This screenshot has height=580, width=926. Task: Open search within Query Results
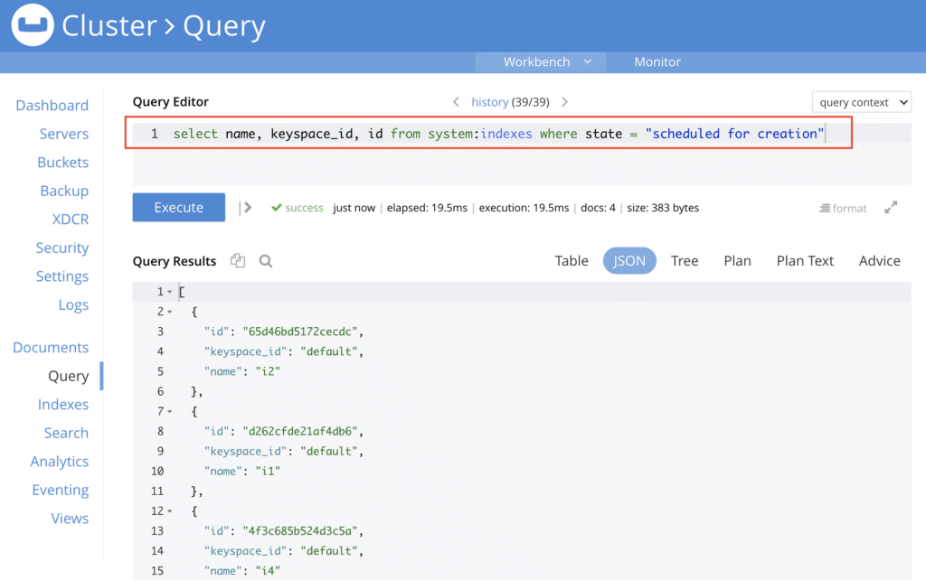266,260
